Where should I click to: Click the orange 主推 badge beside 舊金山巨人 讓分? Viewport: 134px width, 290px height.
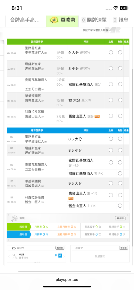coord(97,116)
